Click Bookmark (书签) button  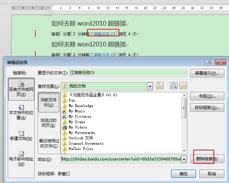coord(207,96)
